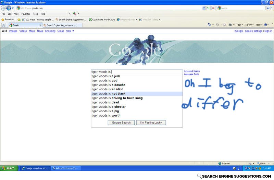Click the Windows Start button
The height and width of the screenshot is (180, 274).
[x=9, y=168]
